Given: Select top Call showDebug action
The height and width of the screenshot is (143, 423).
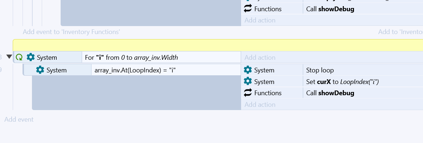Looking at the screenshot, I should pos(363,9).
